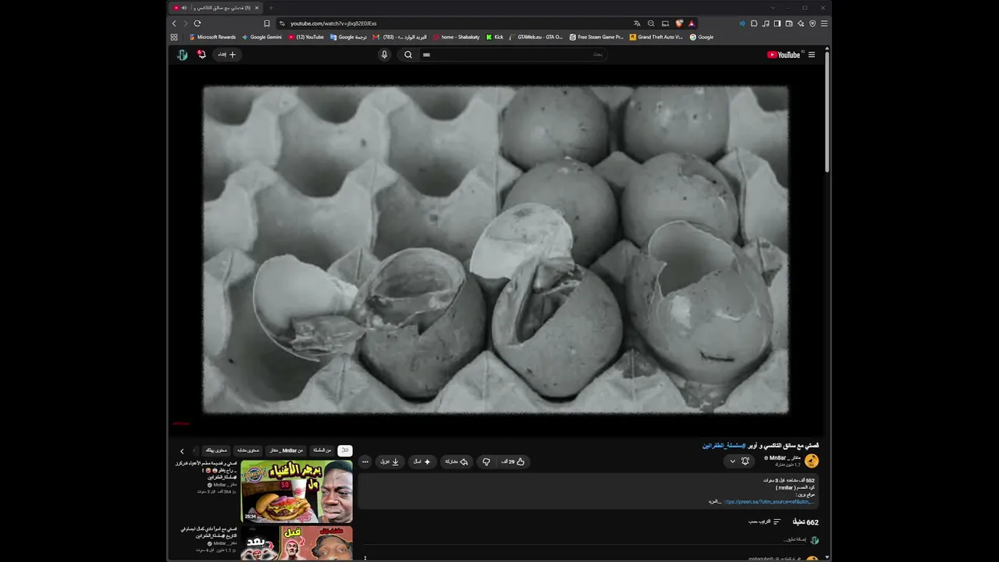Click the download video button
The image size is (999, 562).
tap(389, 461)
